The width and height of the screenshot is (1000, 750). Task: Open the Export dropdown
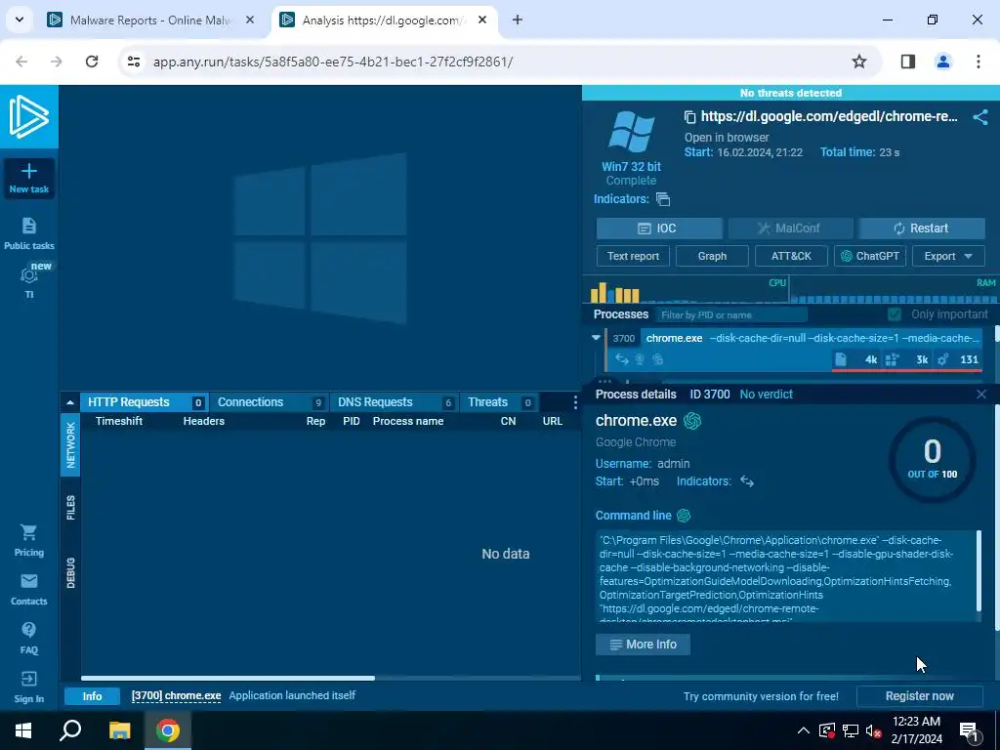[948, 256]
